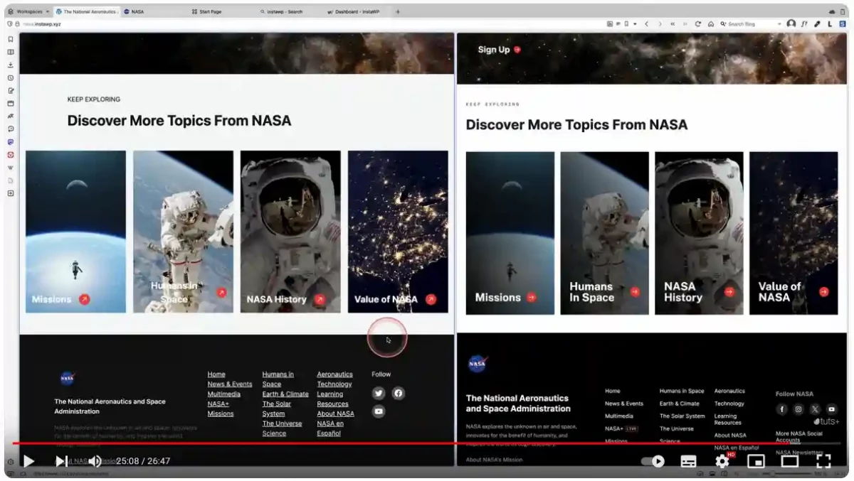Switch to the Start Page tab
Viewport: 854px width, 481px height.
click(x=206, y=11)
